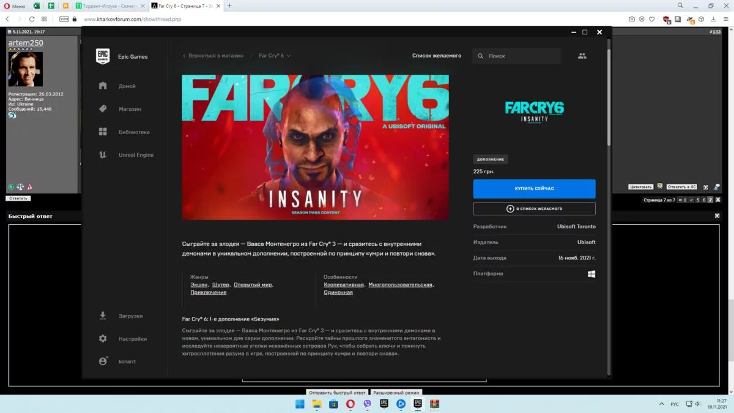This screenshot has width=734, height=413.
Task: Open the browser tab search magnifier
Action: (x=680, y=6)
